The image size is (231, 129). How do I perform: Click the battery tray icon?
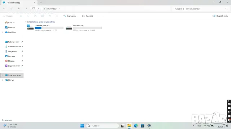click(x=213, y=126)
